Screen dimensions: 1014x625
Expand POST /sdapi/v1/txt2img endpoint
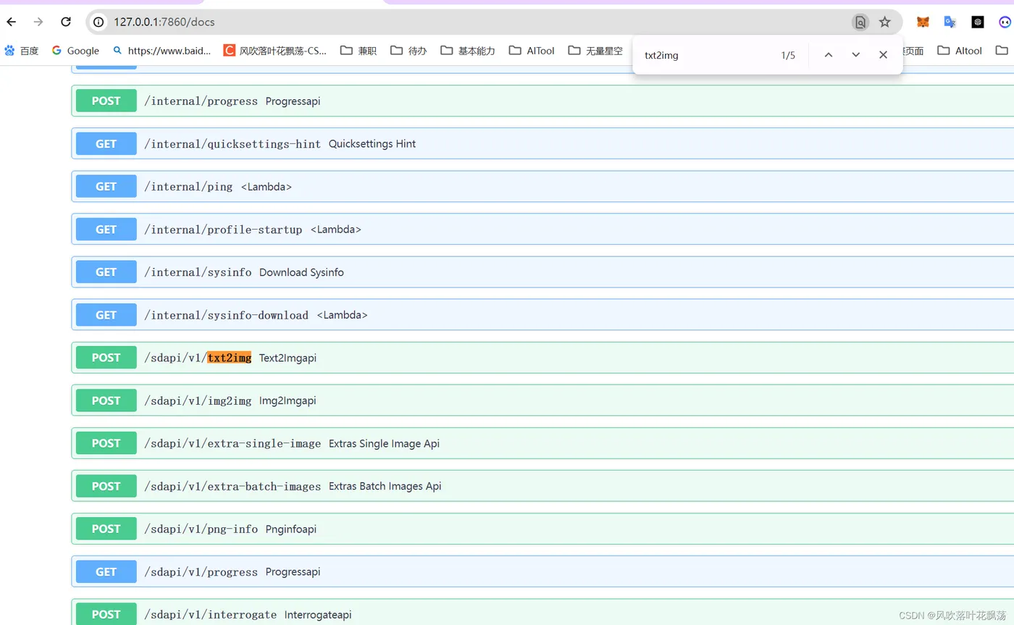tap(542, 357)
